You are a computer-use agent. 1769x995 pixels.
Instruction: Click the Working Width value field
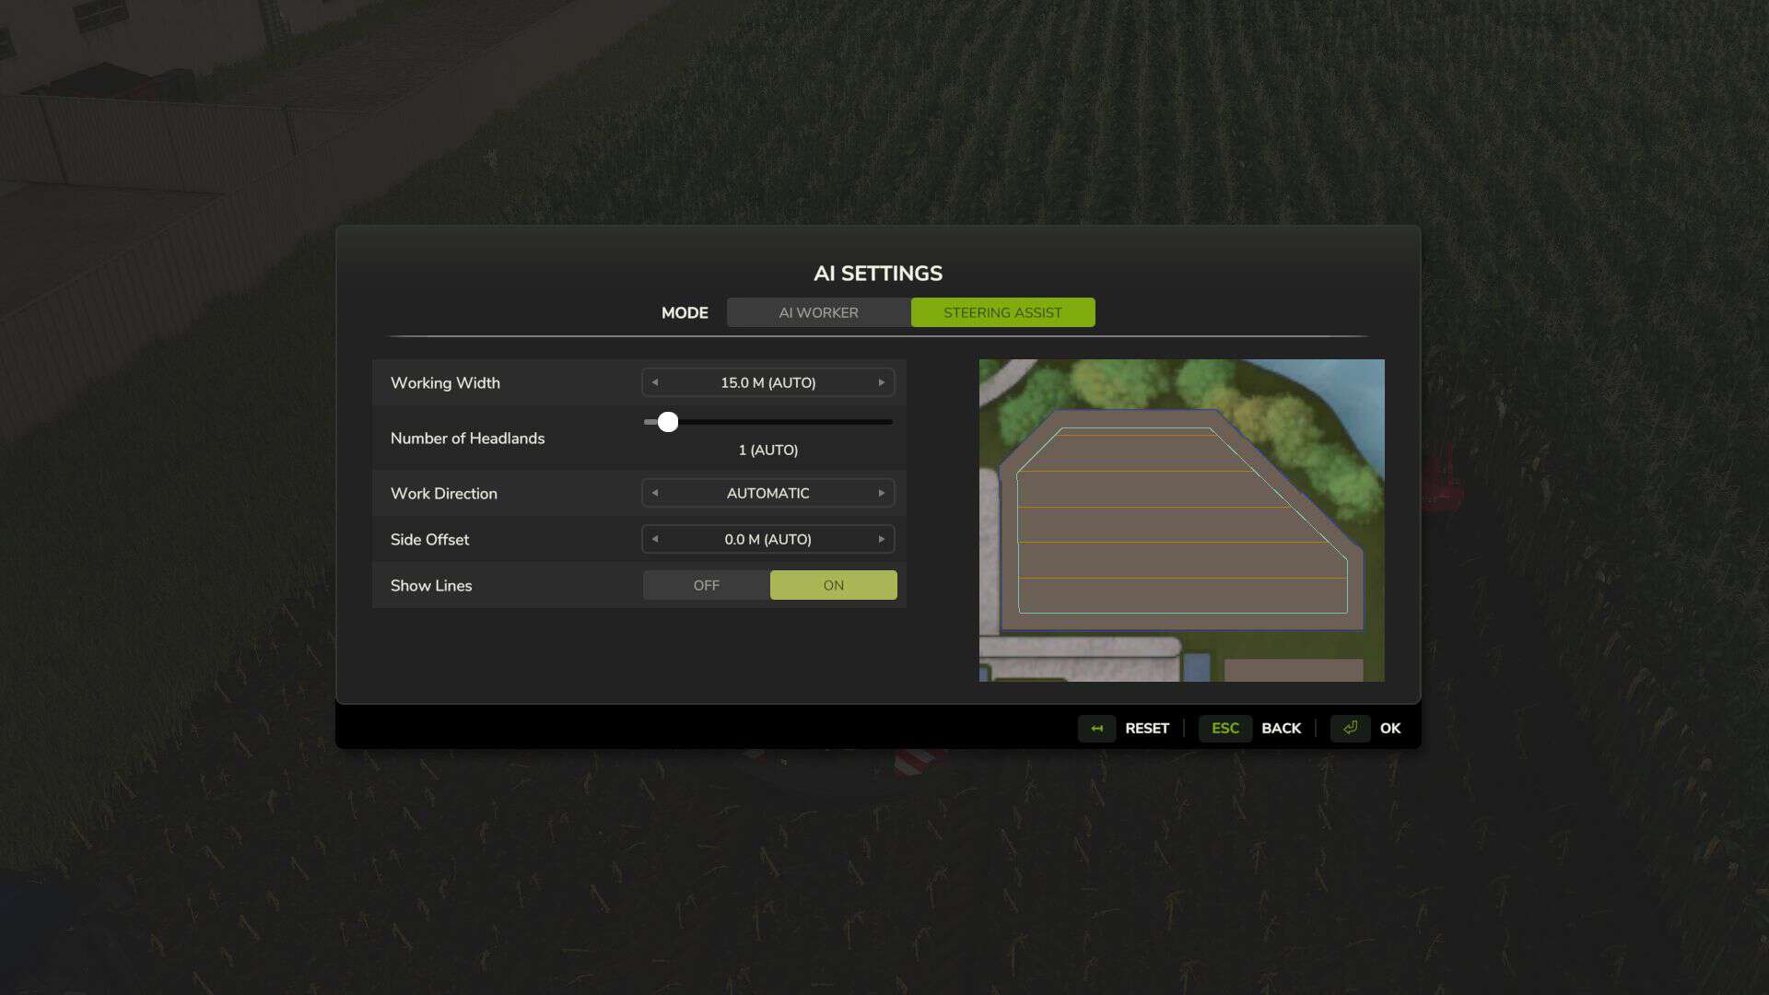coord(767,382)
